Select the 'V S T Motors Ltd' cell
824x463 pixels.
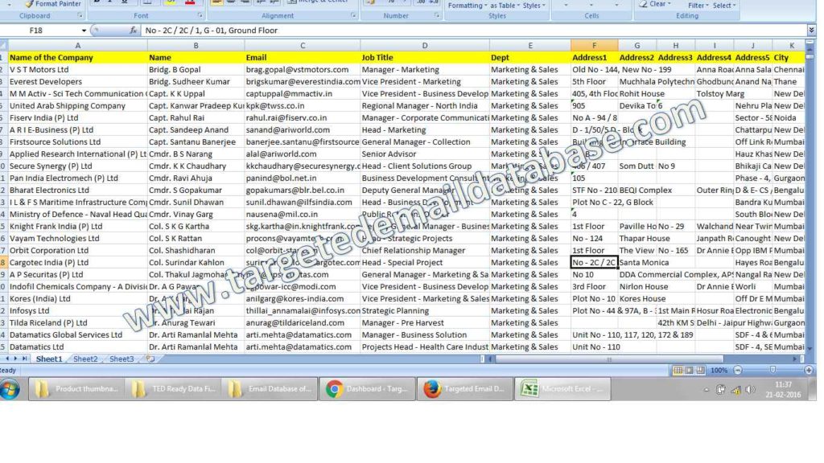point(78,70)
